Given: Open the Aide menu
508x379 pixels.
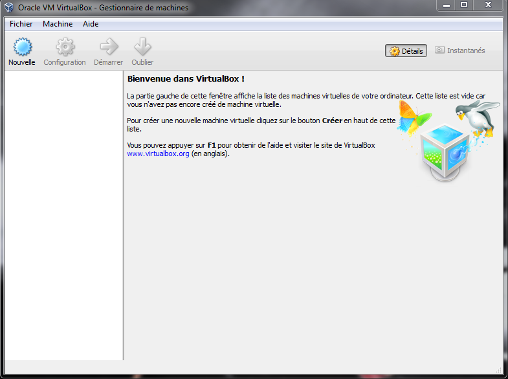Looking at the screenshot, I should tap(91, 24).
